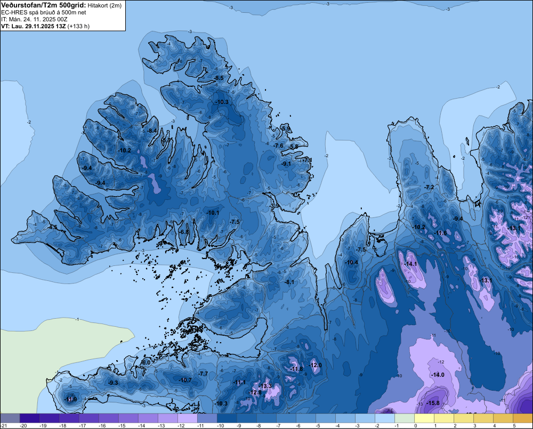Click the -4.5 temperature value
Viewport: 533px width, 429px height.
click(53, 227)
